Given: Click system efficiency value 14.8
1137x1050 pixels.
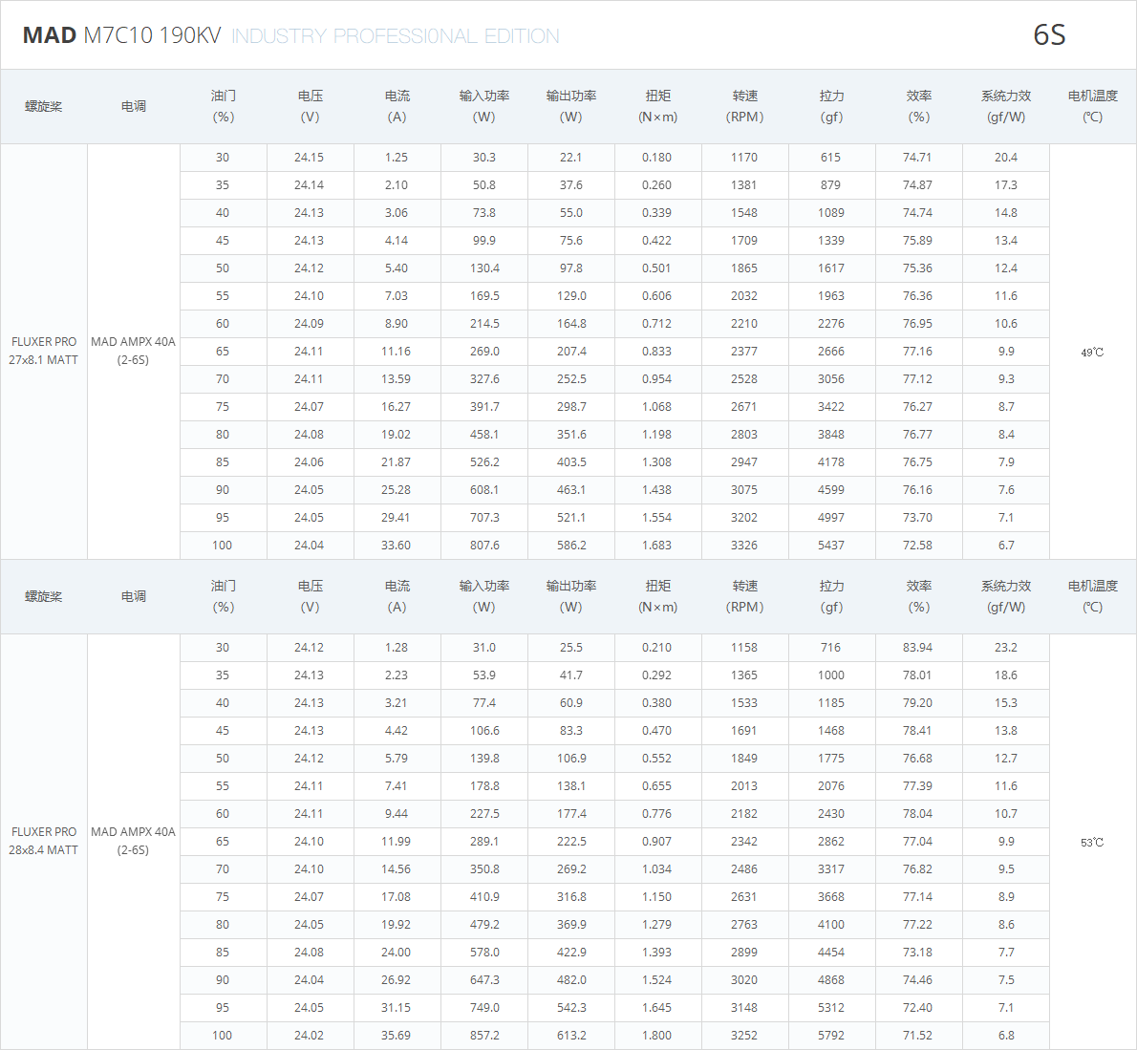Looking at the screenshot, I should pos(1006,213).
